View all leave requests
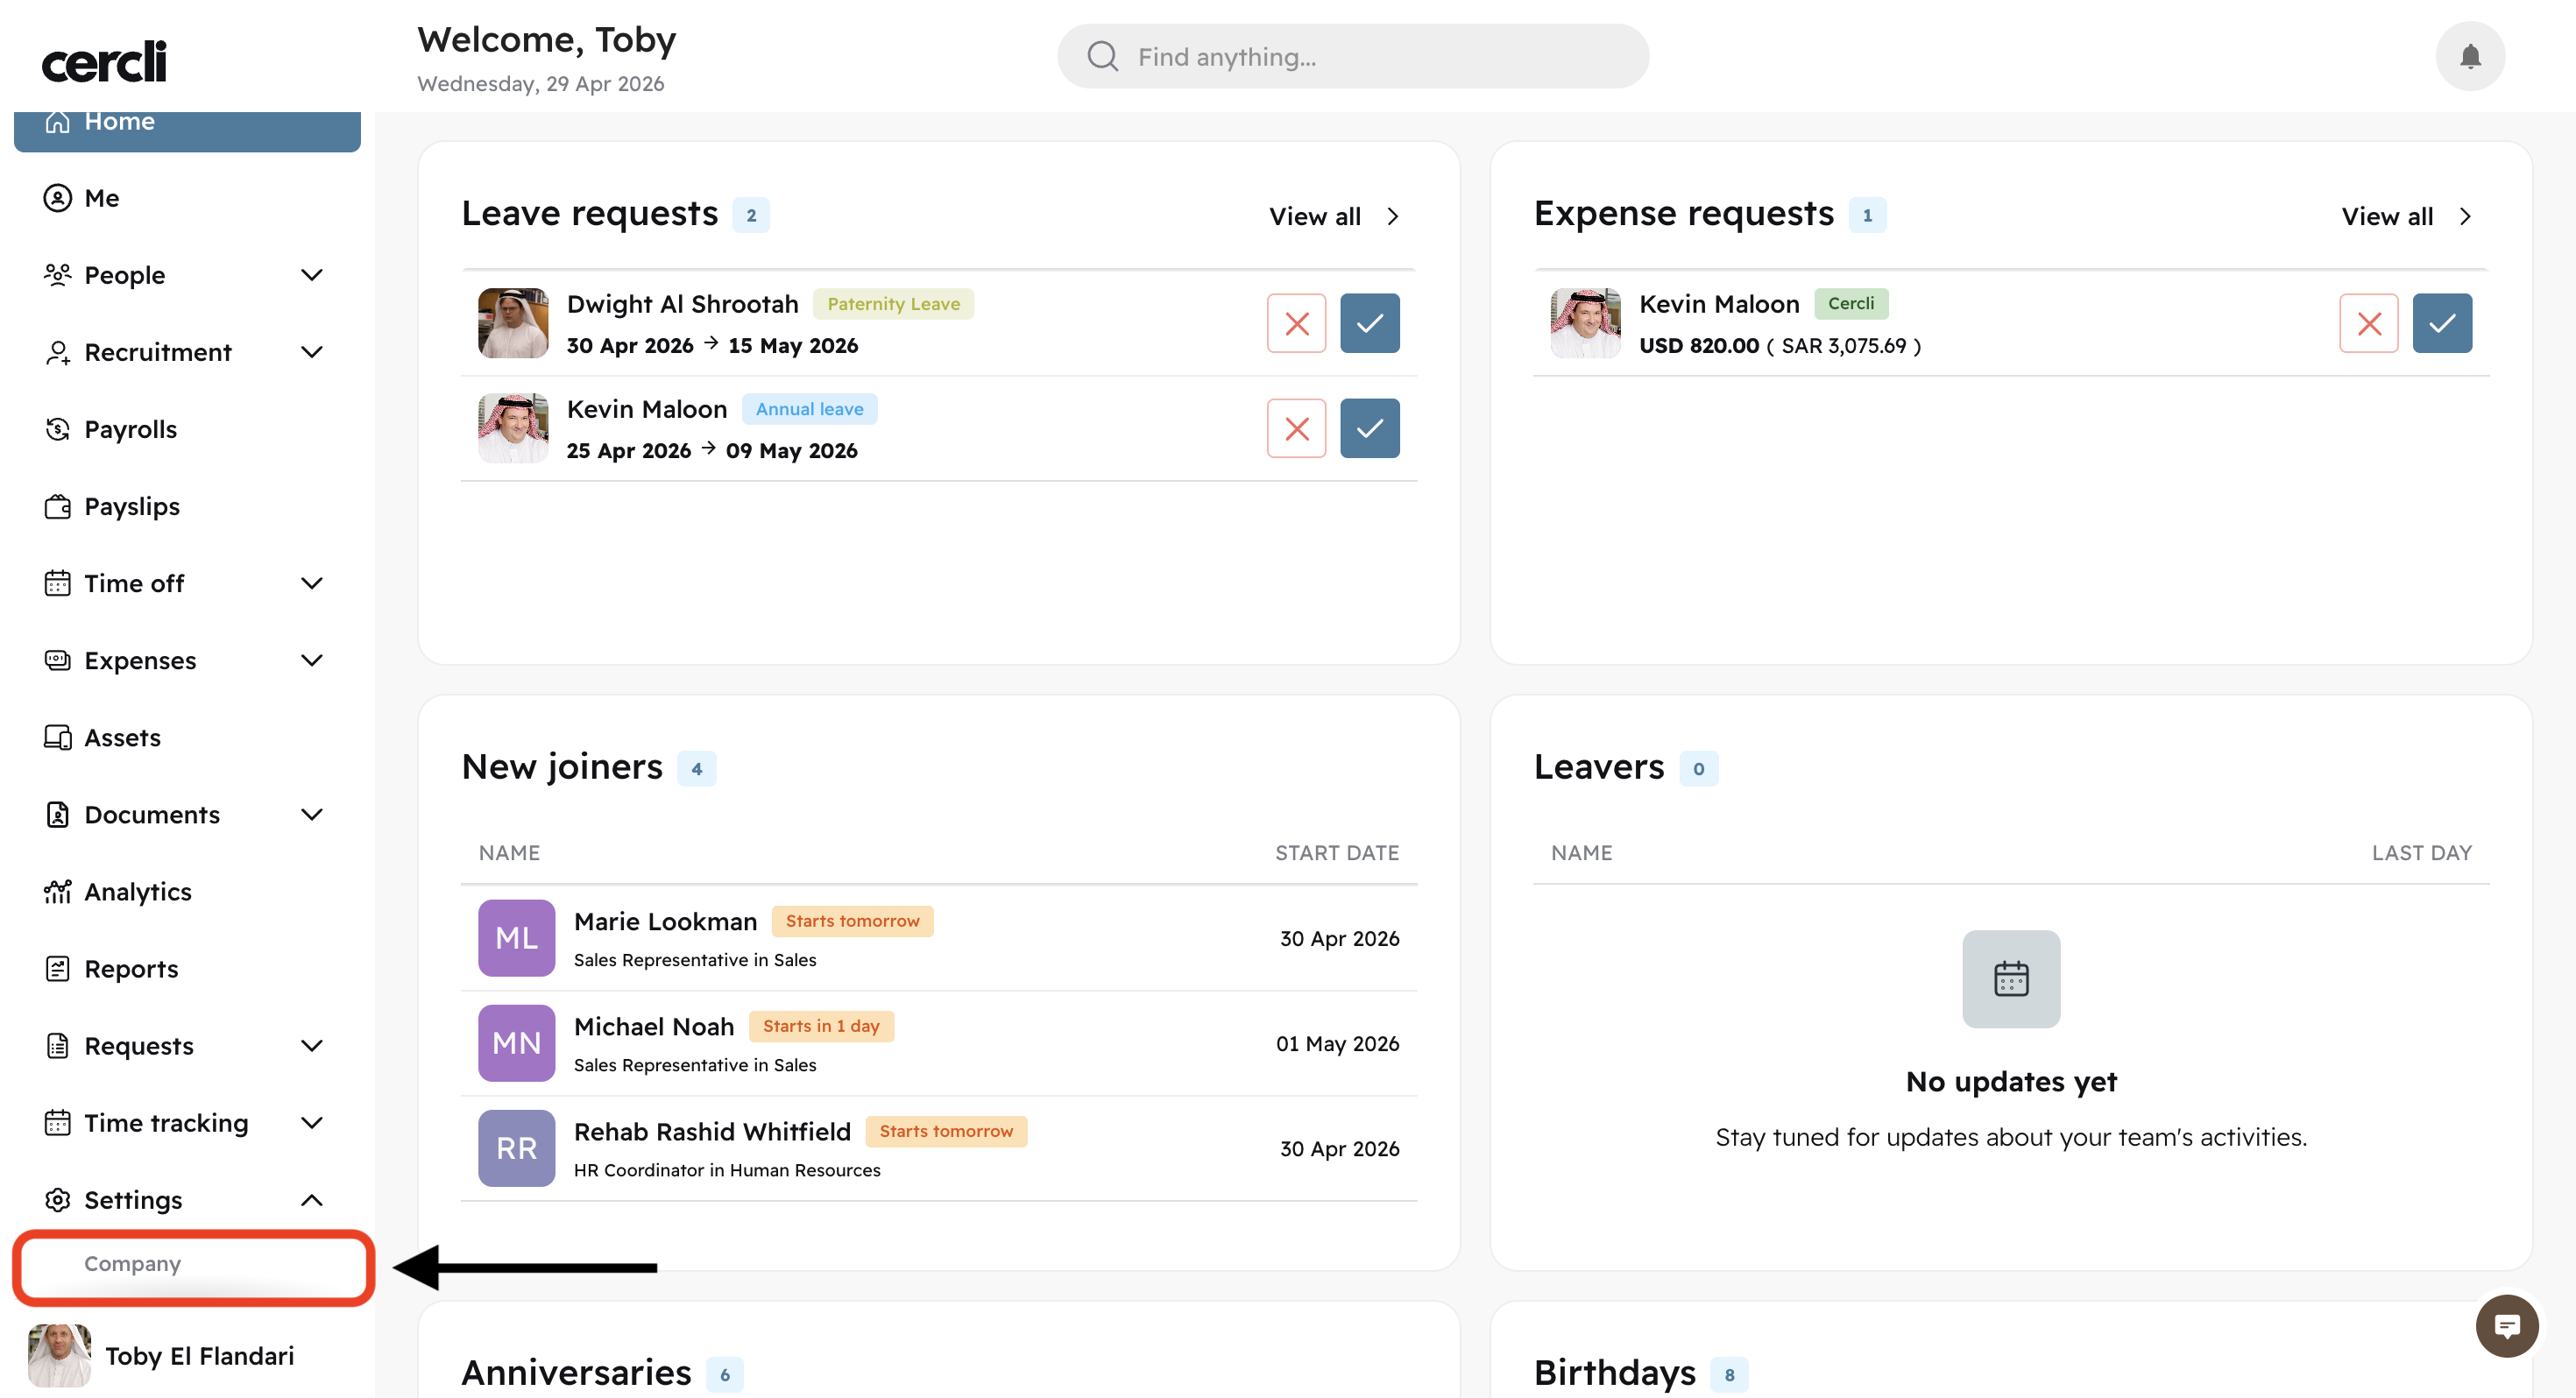The image size is (2576, 1398). (x=1333, y=216)
